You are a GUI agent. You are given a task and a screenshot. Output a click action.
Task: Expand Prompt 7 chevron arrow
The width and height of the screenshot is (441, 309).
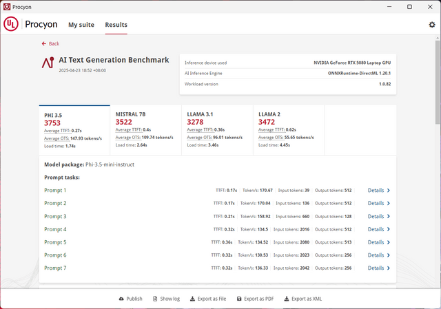389,268
